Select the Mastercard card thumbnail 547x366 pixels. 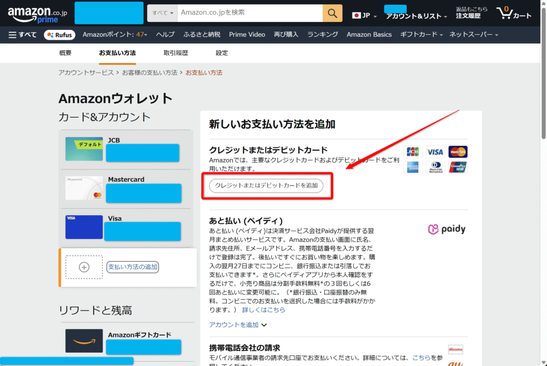point(84,188)
